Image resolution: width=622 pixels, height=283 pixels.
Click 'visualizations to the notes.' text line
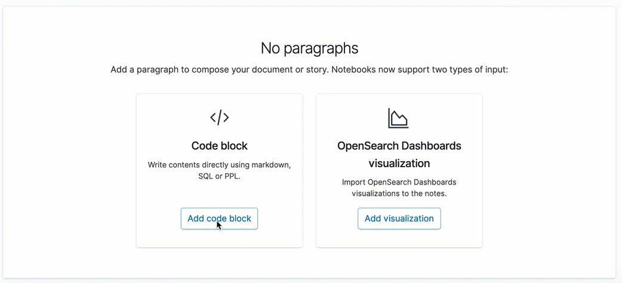[x=399, y=194]
